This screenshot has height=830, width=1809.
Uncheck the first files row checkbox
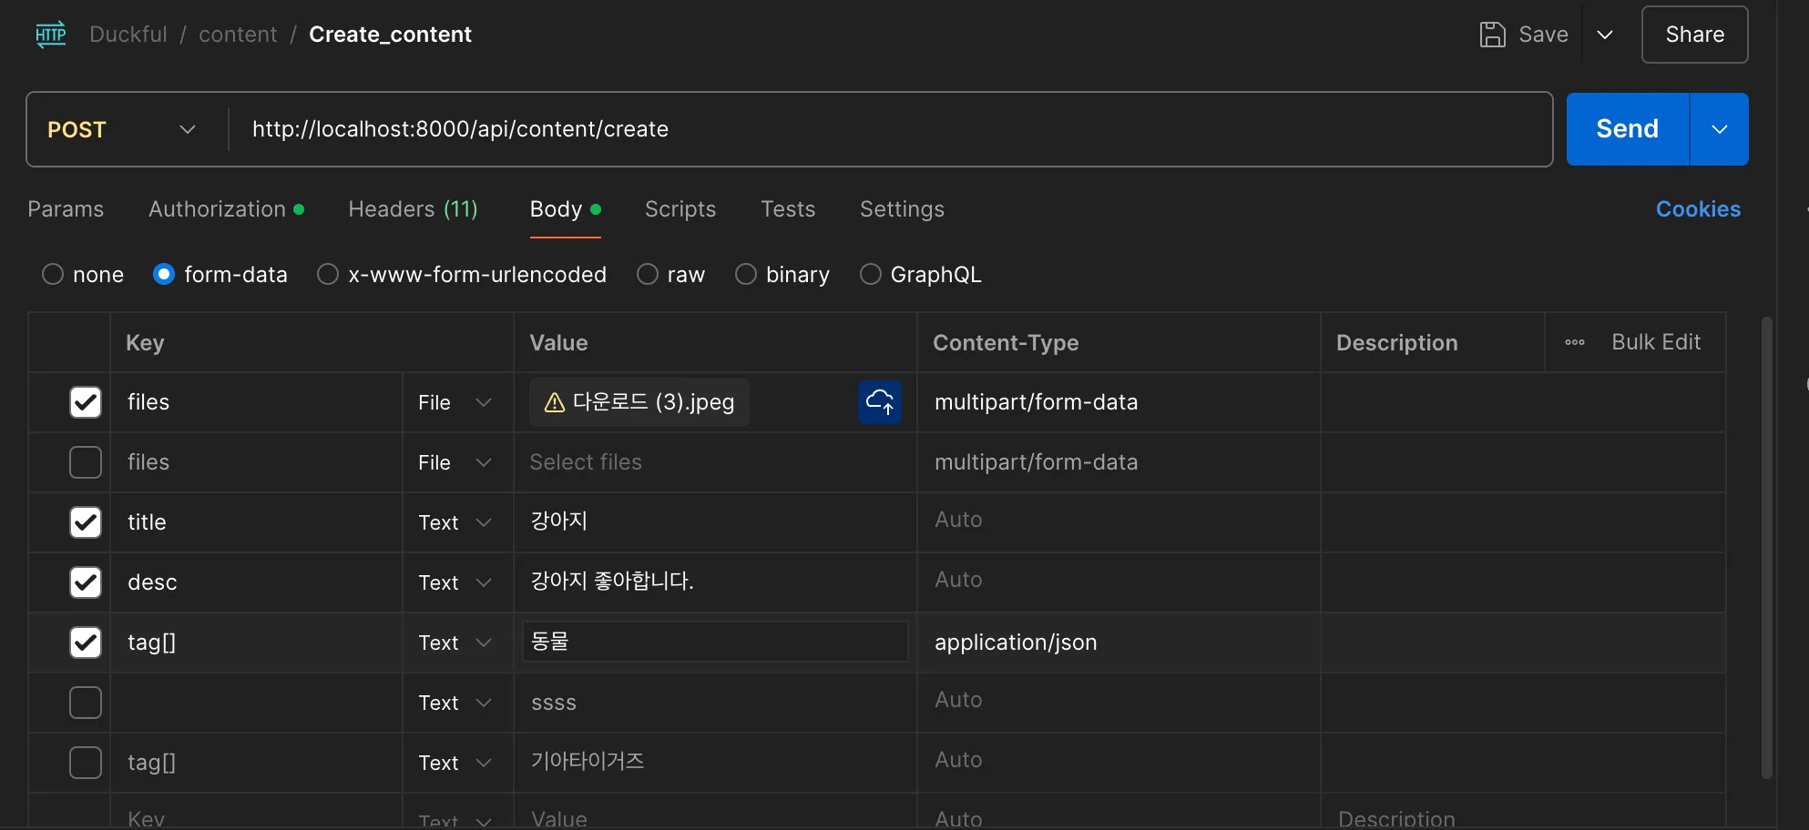tap(86, 402)
